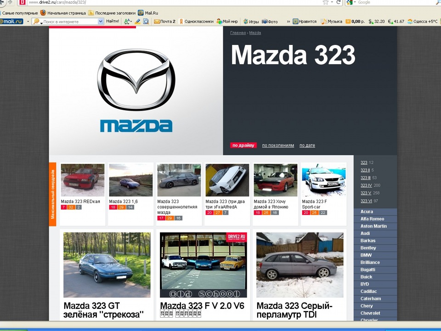
Task: Click Mazda 323 Серый-перламутр TDI title
Action: (x=294, y=310)
